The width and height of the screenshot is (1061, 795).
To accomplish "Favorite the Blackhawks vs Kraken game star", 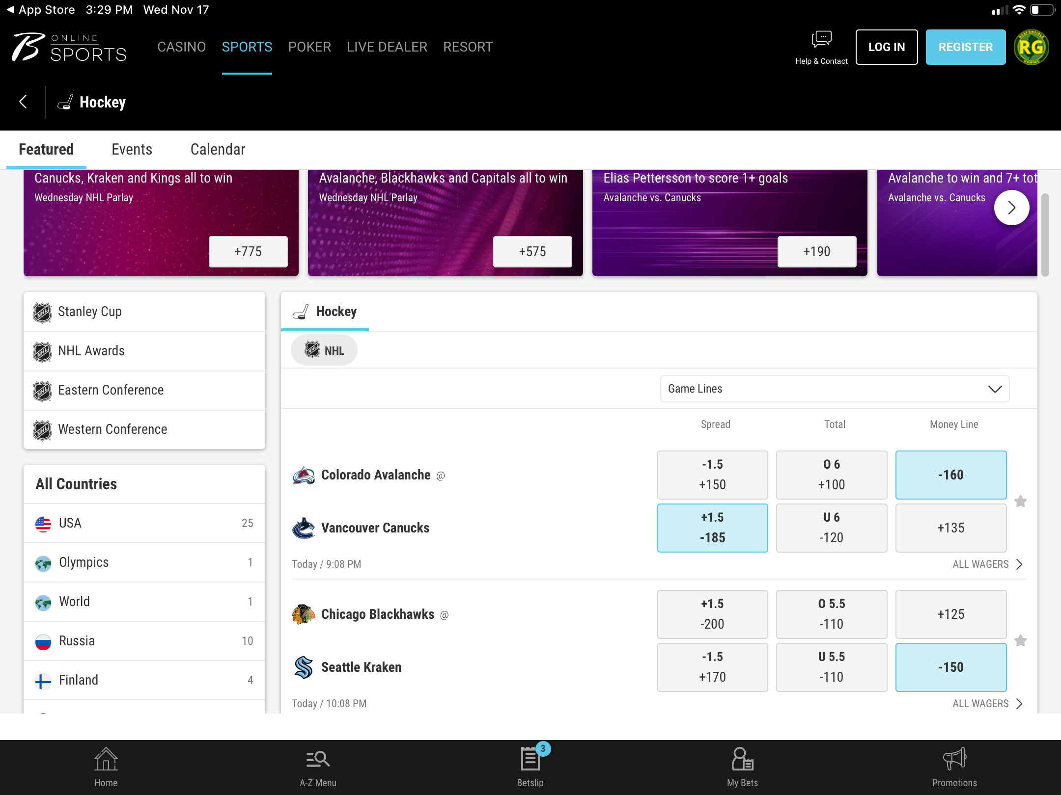I will point(1021,640).
